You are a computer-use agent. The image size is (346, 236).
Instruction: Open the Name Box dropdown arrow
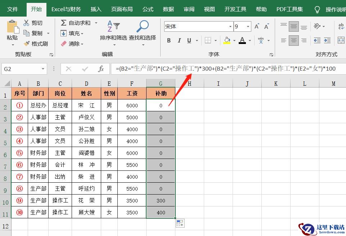43,69
